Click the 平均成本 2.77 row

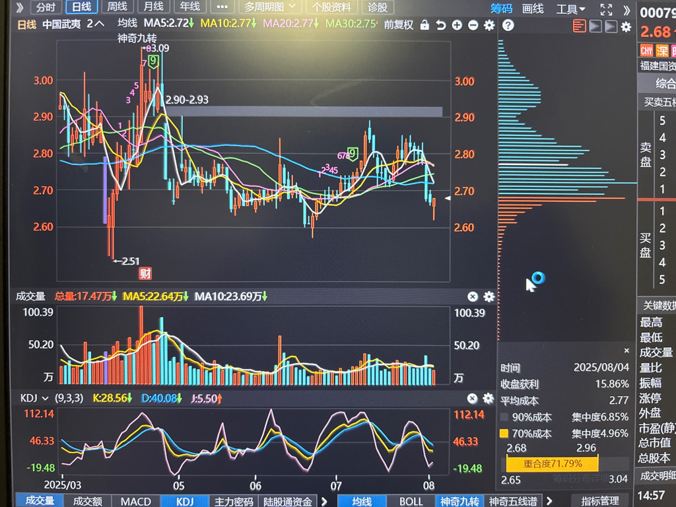point(564,401)
